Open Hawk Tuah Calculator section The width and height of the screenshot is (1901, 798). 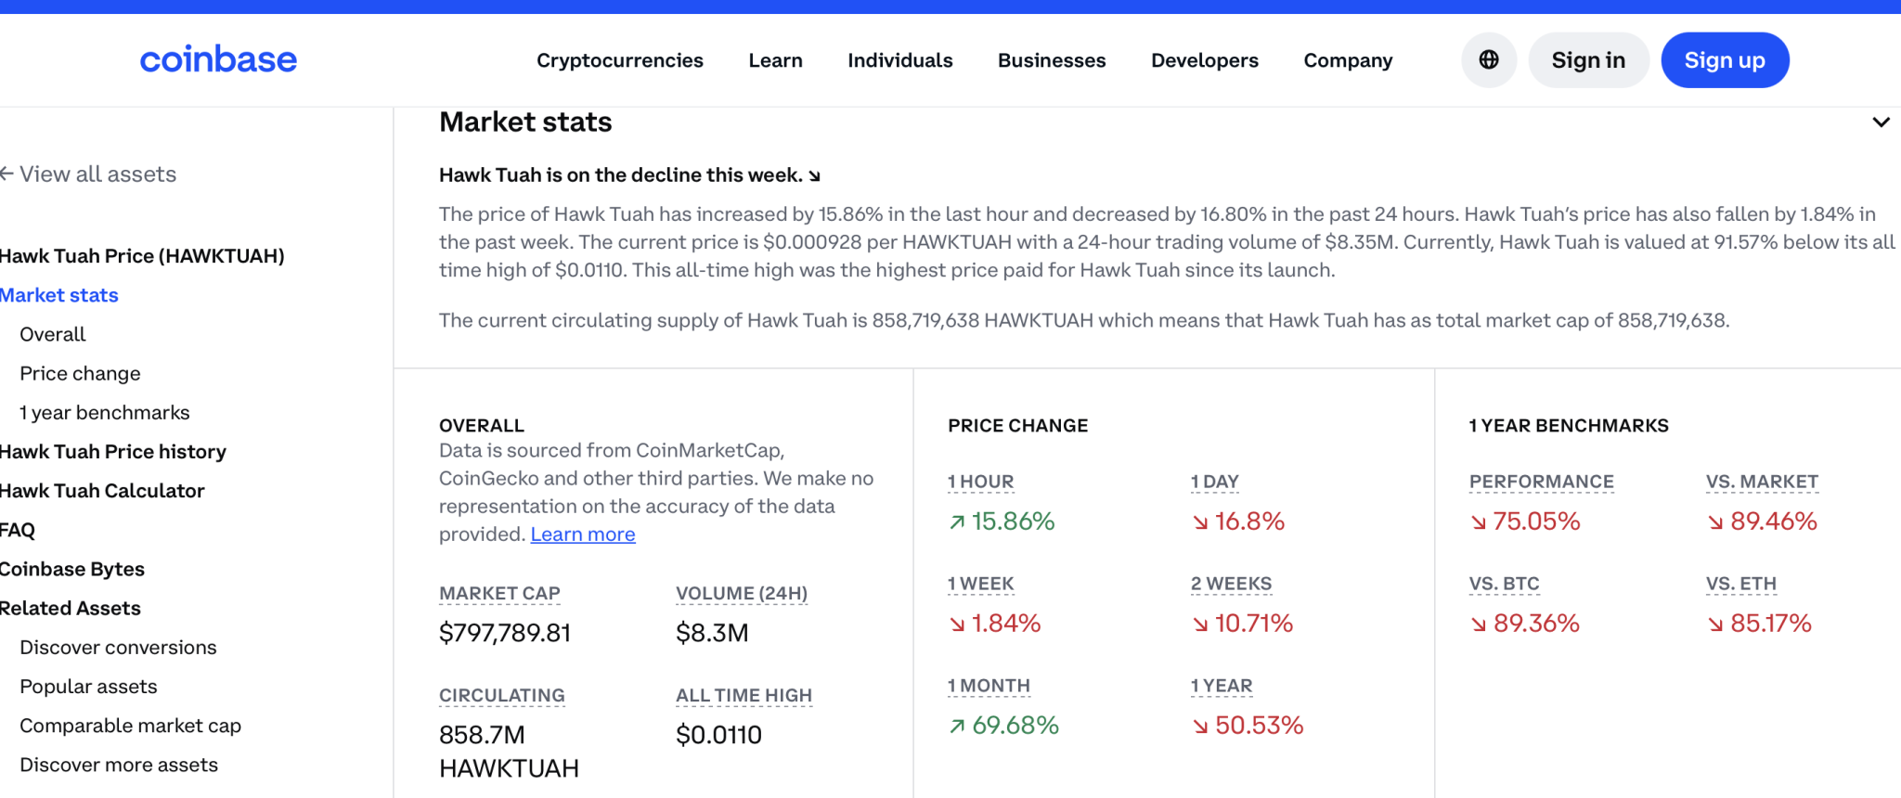(102, 491)
